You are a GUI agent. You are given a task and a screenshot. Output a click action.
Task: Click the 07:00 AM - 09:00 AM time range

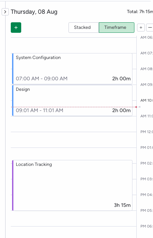pyautogui.click(x=41, y=78)
